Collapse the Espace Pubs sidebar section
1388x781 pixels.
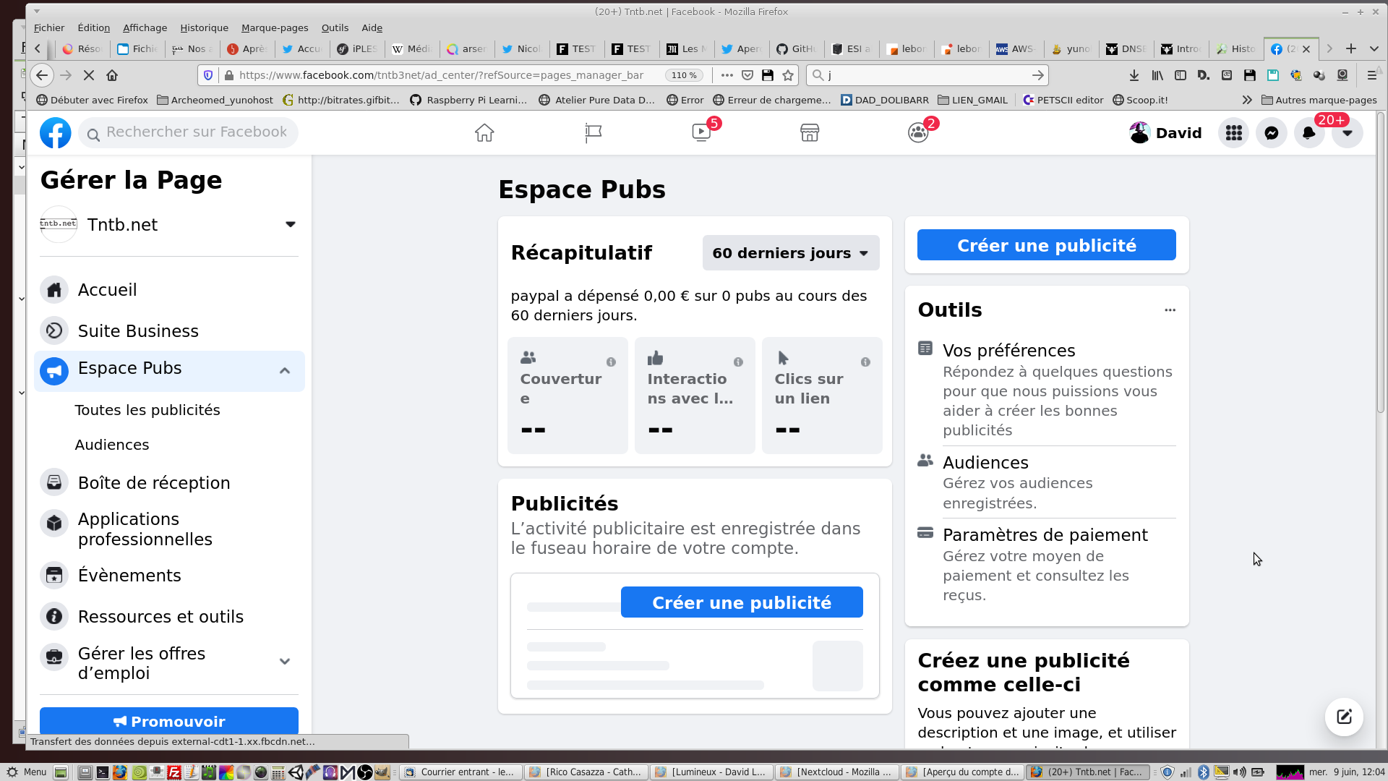tap(285, 371)
